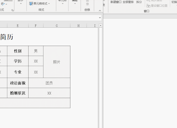
Task: Select the 团员 cell
Action: click(49, 83)
